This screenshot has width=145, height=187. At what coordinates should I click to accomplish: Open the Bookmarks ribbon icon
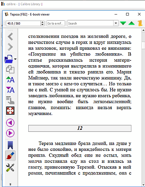10,145
